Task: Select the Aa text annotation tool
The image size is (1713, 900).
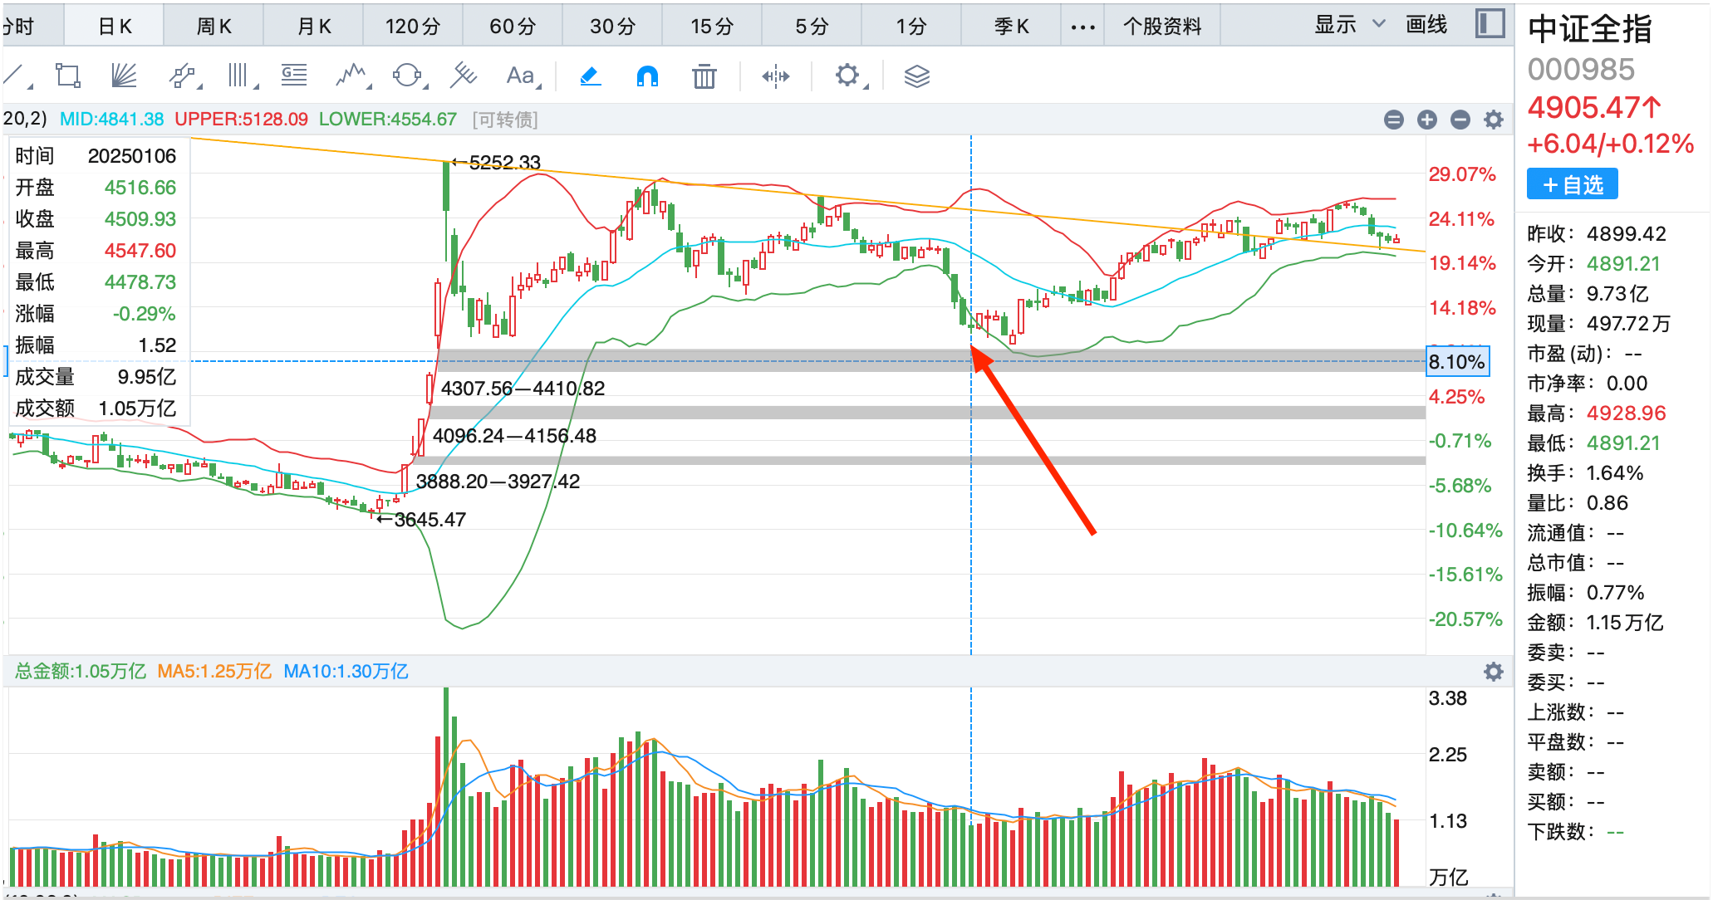Action: click(521, 76)
